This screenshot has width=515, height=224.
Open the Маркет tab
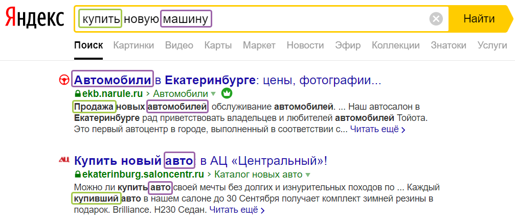(x=259, y=45)
